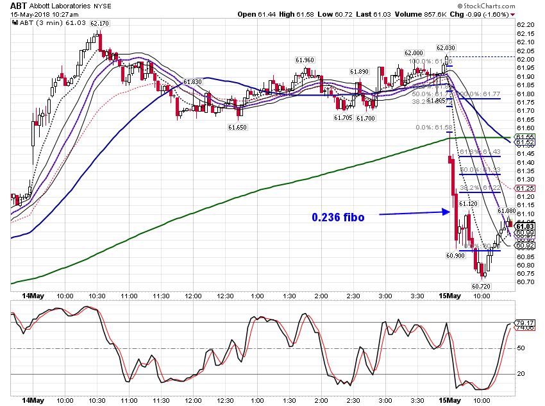The image size is (545, 406).
Task: Click the 61.120 price callout
Action: point(469,204)
